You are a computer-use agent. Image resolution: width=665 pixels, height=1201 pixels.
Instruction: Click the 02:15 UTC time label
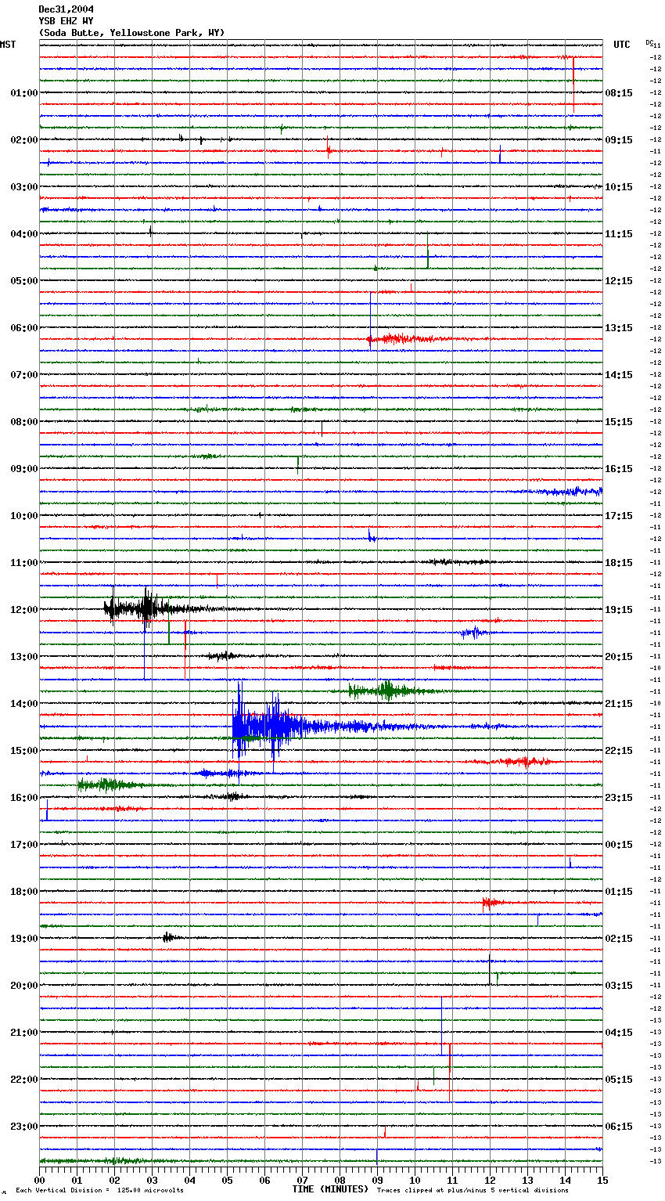tap(619, 938)
